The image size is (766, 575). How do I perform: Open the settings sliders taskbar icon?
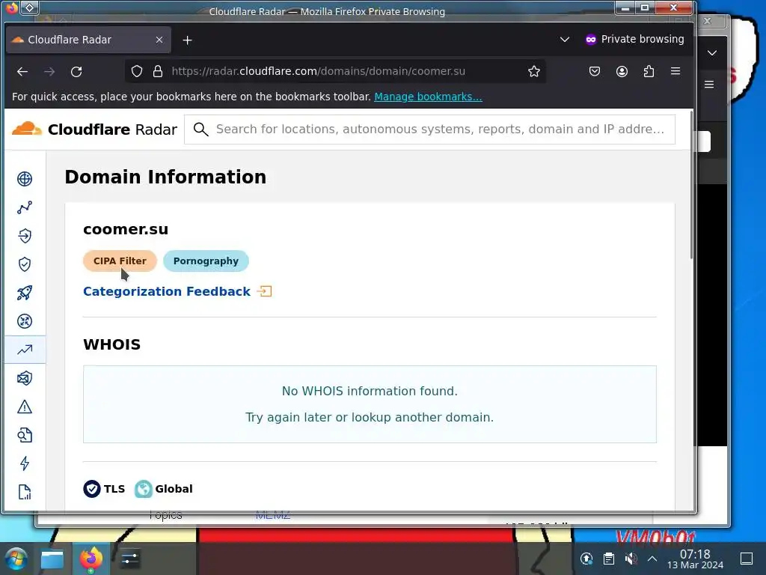pos(129,559)
